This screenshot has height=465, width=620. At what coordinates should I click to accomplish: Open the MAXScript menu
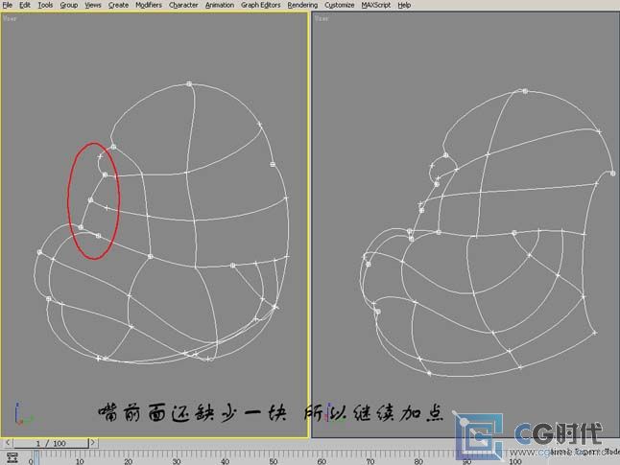click(x=375, y=5)
